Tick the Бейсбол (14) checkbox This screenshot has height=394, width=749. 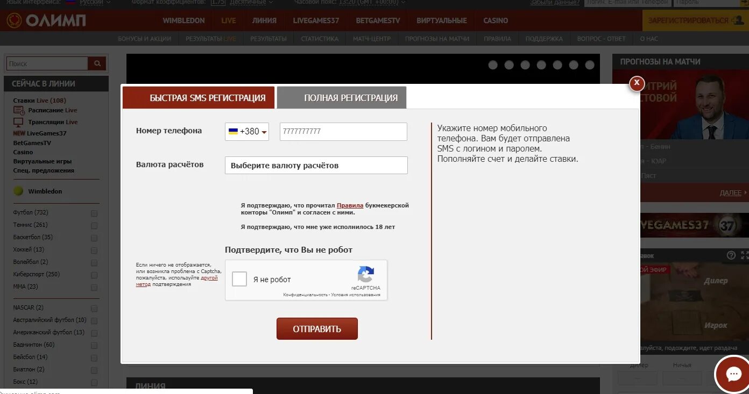(94, 358)
